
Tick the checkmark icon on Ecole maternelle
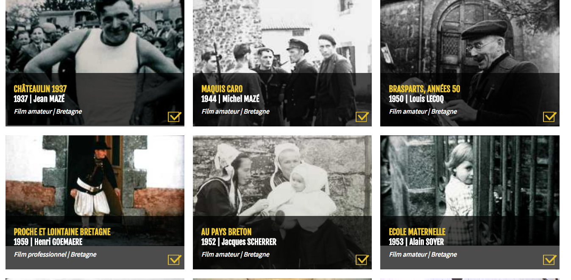[x=550, y=260]
